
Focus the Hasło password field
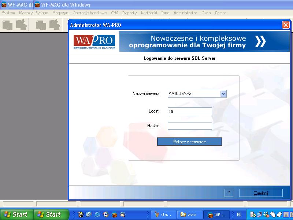[190, 126]
